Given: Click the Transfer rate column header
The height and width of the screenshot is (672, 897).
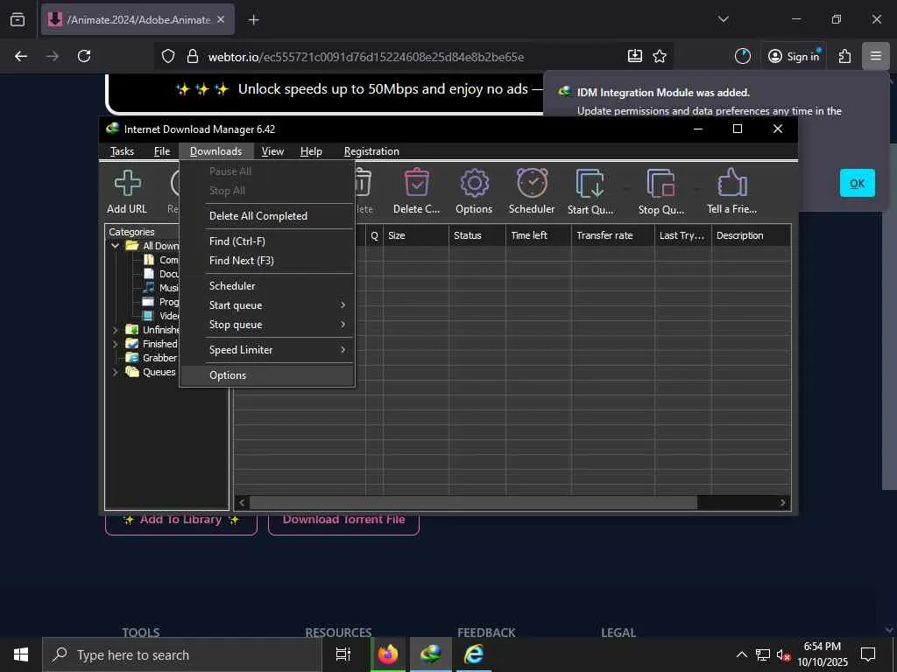Looking at the screenshot, I should (x=612, y=235).
